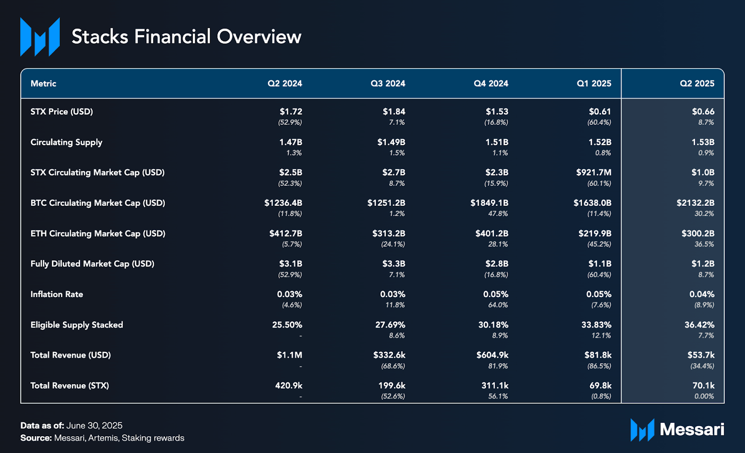This screenshot has height=453, width=745.
Task: Select the BTC market cap value '$2132.2B'
Action: (696, 203)
